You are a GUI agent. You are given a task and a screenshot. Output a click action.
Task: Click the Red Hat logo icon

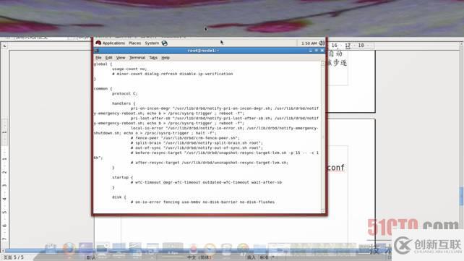[x=98, y=43]
